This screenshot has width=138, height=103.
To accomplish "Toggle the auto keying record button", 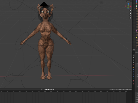I will [41, 89].
